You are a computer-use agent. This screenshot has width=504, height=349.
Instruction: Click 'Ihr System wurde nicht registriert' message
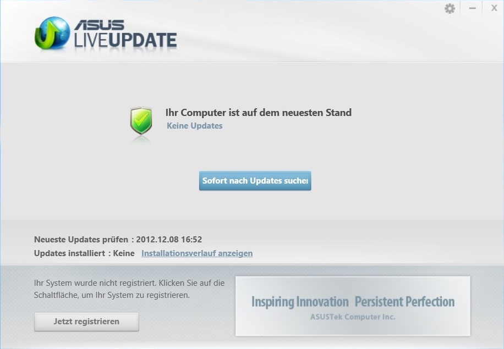point(129,289)
